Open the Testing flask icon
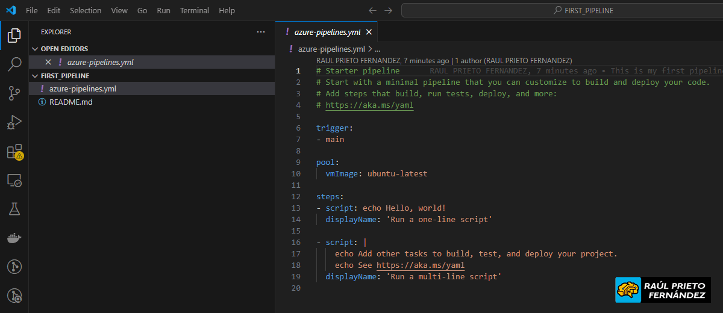 coord(14,209)
